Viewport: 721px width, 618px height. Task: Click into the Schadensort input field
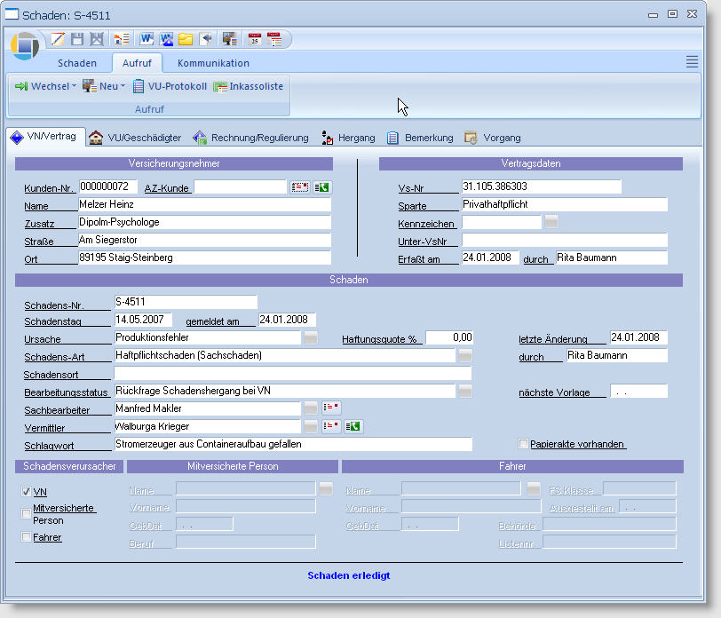coord(292,374)
